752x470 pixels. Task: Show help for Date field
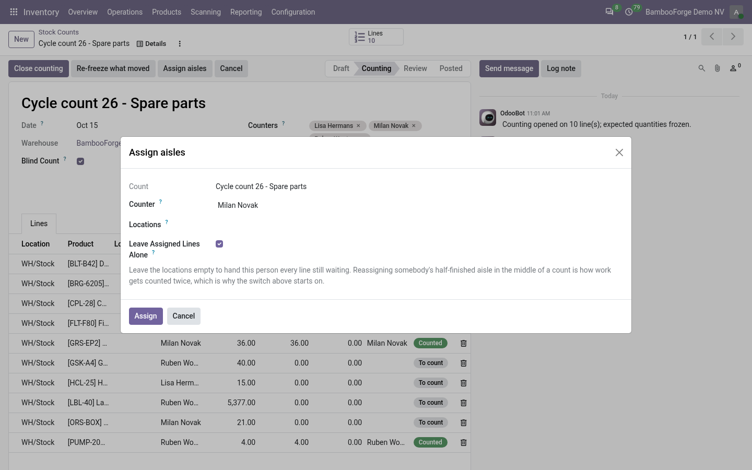(x=42, y=123)
